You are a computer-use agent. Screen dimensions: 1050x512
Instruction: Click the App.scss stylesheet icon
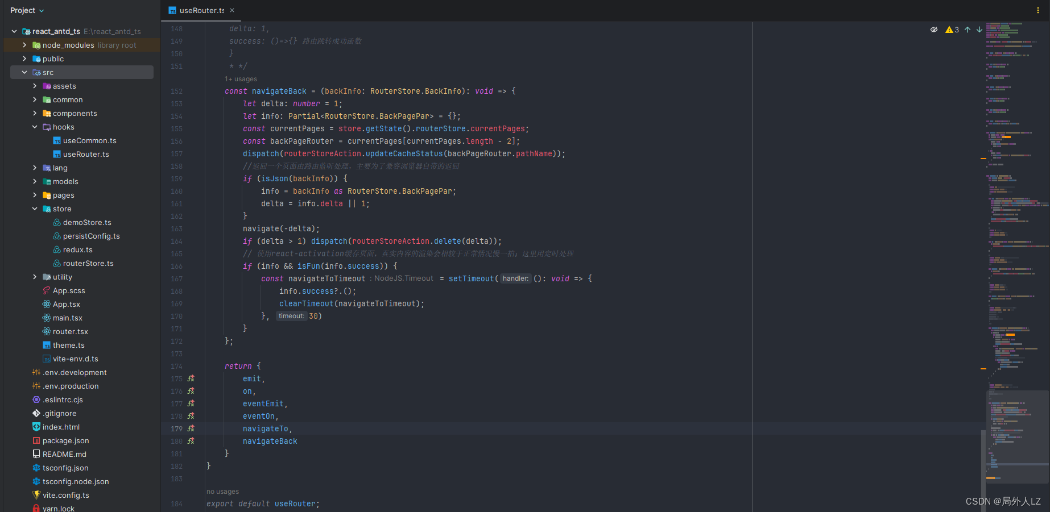pyautogui.click(x=47, y=290)
